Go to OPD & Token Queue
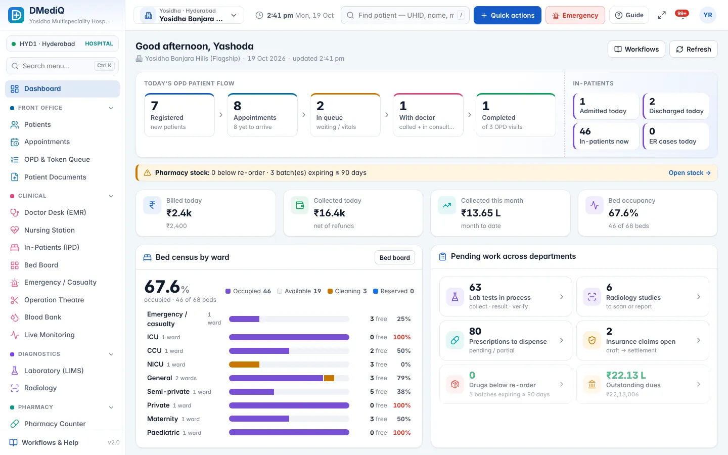Screen dimensions: 728x455 tap(63, 160)
